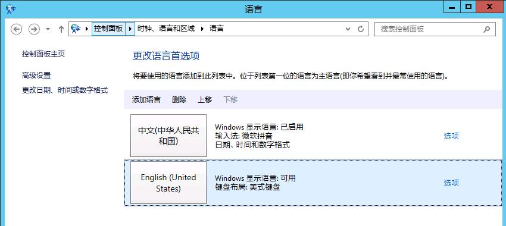Click 删除 in the toolbar
The image size is (506, 226).
[x=179, y=100]
